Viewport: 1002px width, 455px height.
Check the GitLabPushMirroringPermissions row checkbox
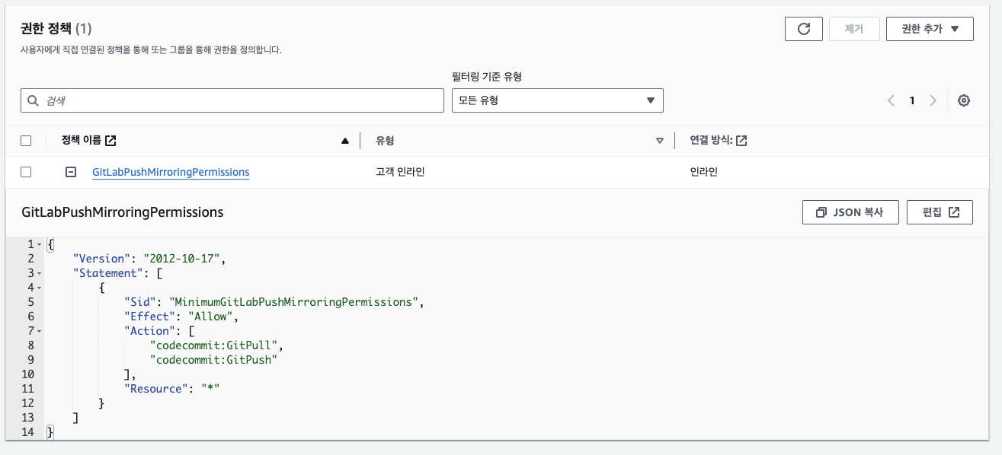pyautogui.click(x=26, y=172)
